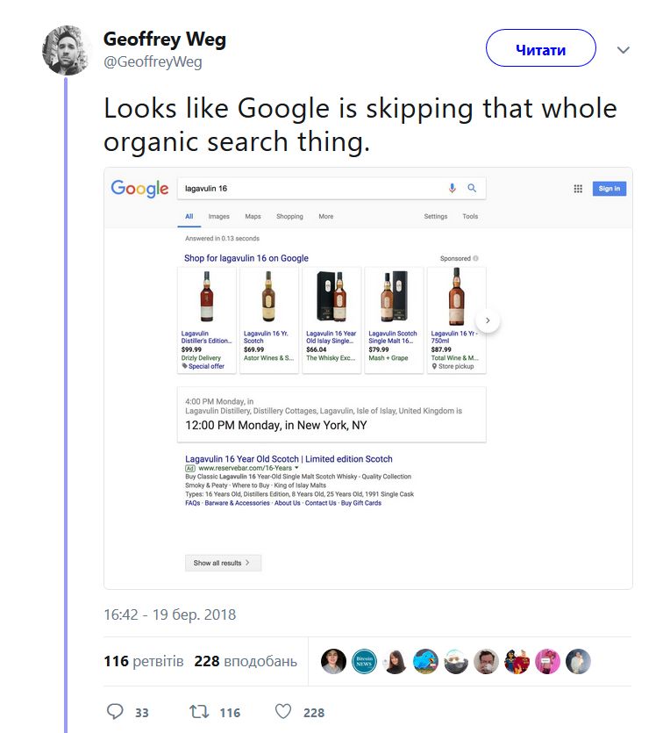The height and width of the screenshot is (733, 670).
Task: Click the chevron arrow to see more products
Action: [488, 320]
